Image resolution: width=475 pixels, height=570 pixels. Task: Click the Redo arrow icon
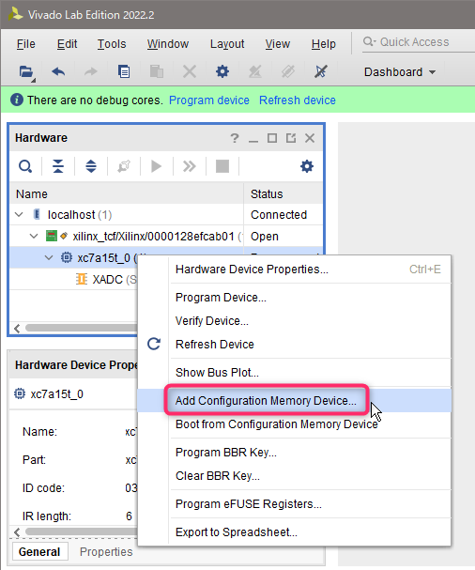click(x=91, y=71)
